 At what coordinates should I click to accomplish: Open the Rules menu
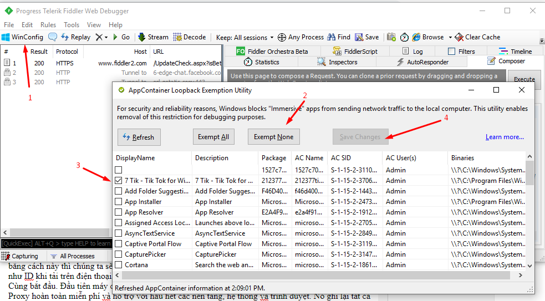coord(48,25)
